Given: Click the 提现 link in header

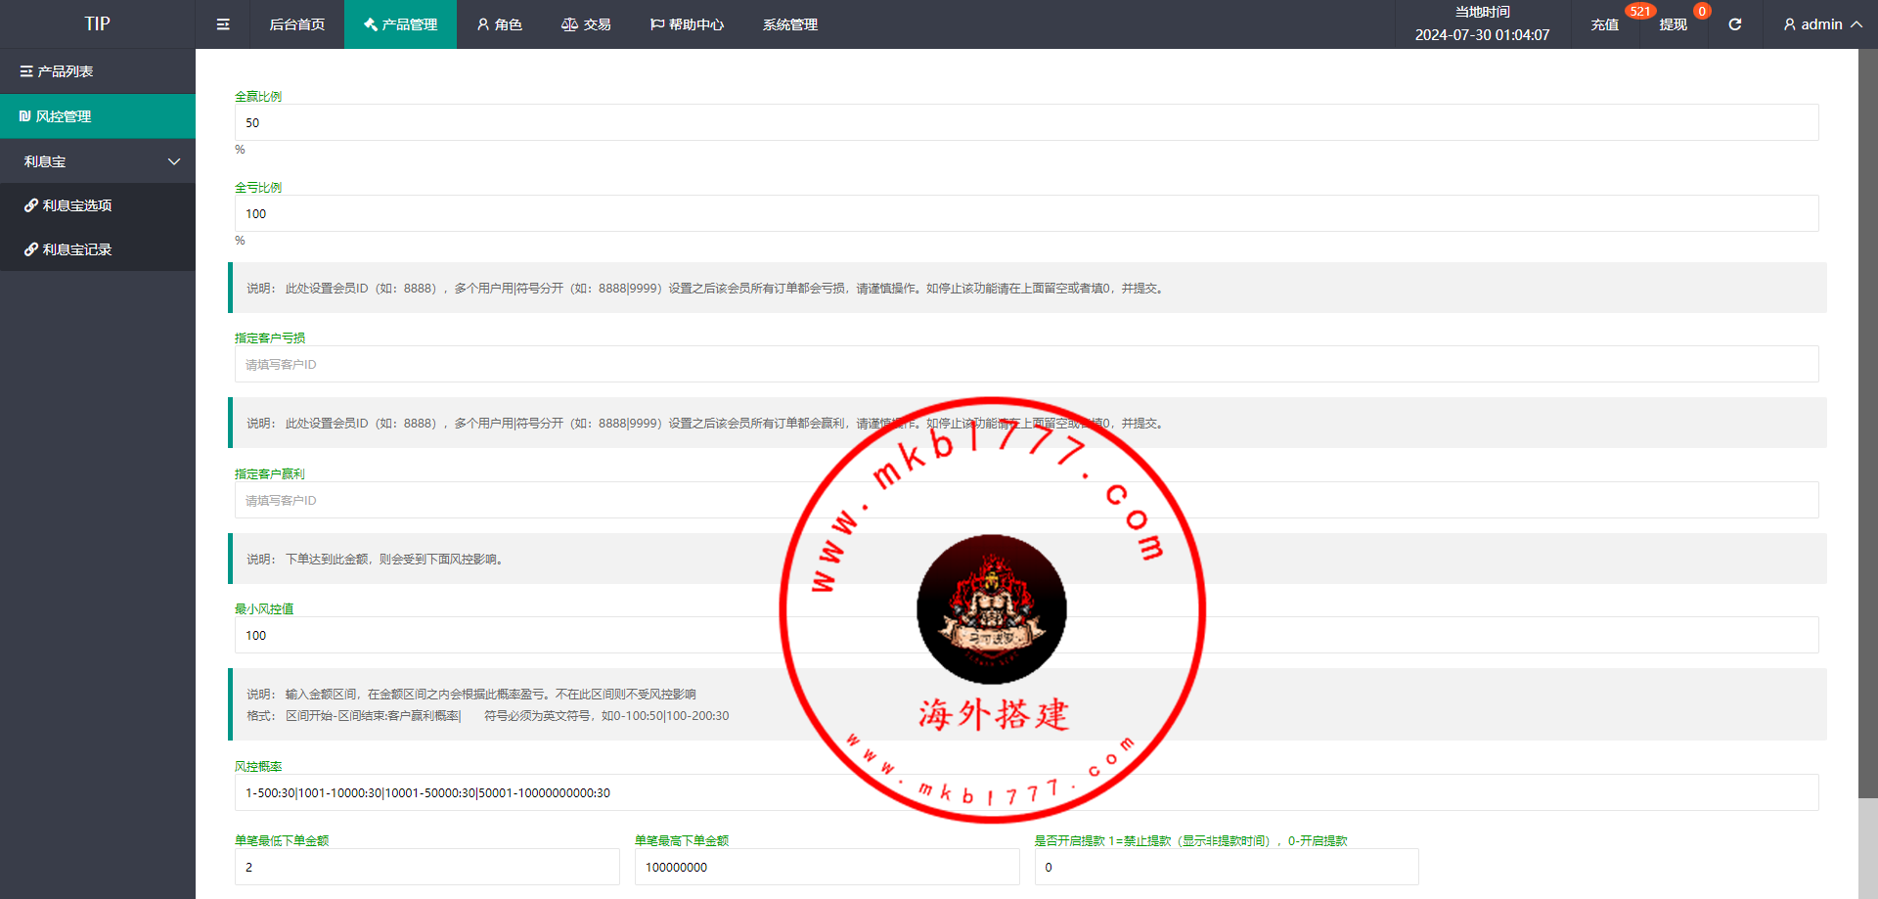Looking at the screenshot, I should point(1673,24).
